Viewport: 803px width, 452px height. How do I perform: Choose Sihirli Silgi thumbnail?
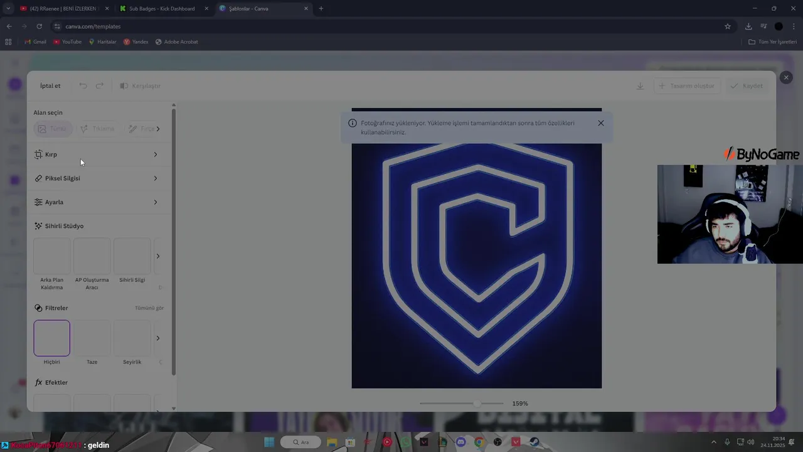[x=132, y=256]
